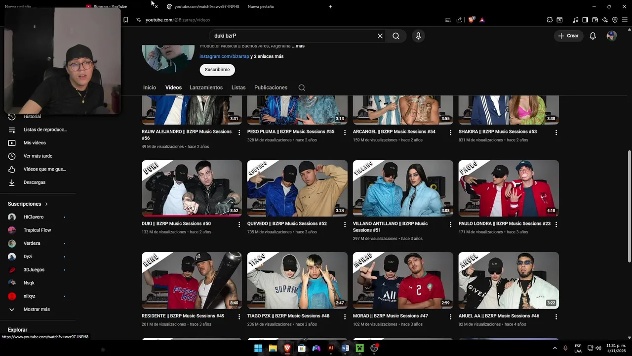Open options menu for ANUEL AA video
Image resolution: width=632 pixels, height=356 pixels.
pyautogui.click(x=556, y=316)
